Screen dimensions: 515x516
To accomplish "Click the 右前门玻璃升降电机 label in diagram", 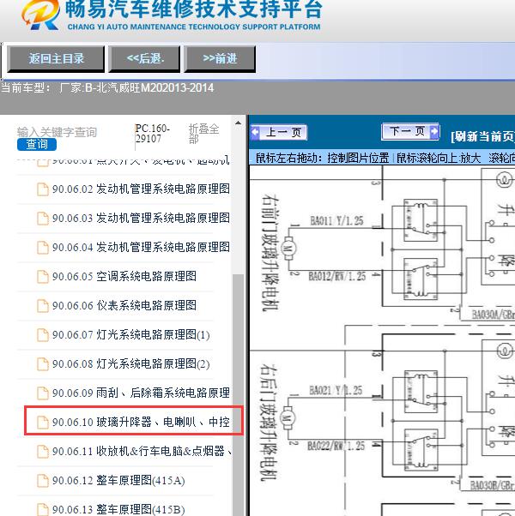I will (x=270, y=253).
